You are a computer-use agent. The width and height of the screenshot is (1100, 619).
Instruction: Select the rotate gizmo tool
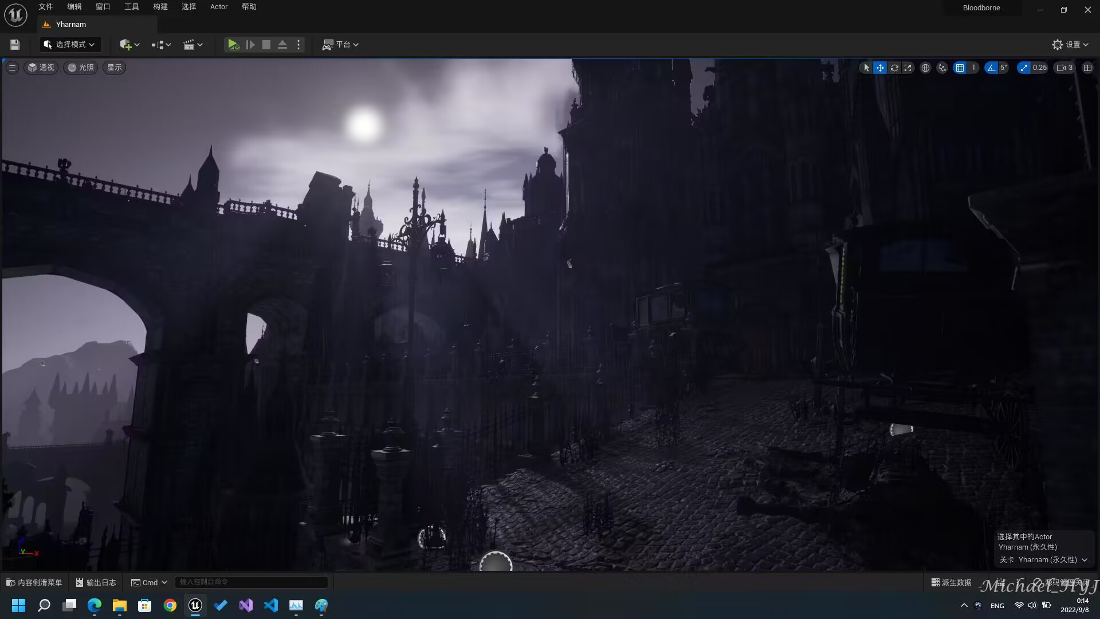pyautogui.click(x=894, y=68)
